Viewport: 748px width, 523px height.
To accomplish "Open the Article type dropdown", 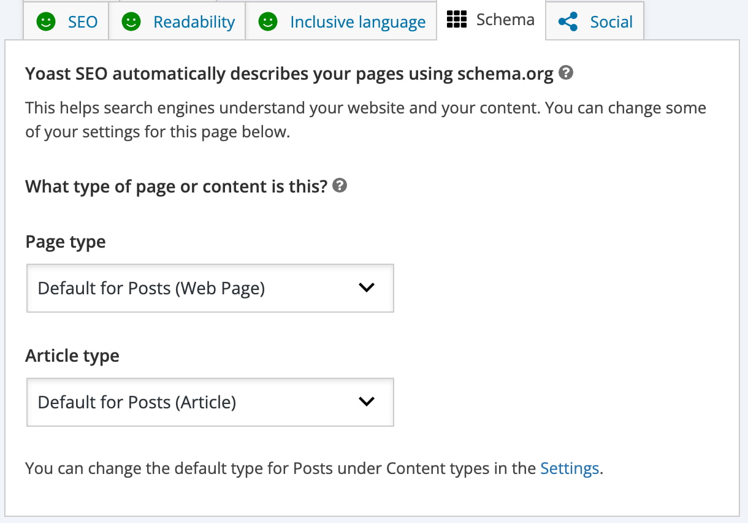I will (x=210, y=402).
